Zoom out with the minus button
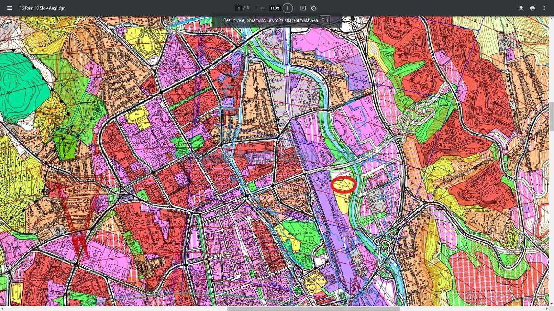 [262, 8]
